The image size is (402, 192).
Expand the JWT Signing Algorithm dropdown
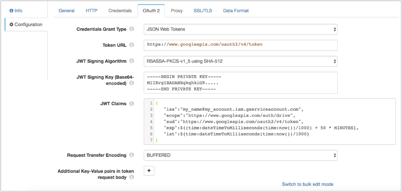point(240,61)
